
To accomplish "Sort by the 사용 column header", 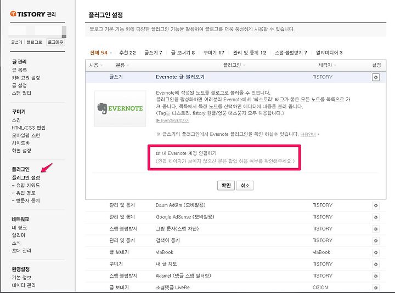I will point(95,65).
